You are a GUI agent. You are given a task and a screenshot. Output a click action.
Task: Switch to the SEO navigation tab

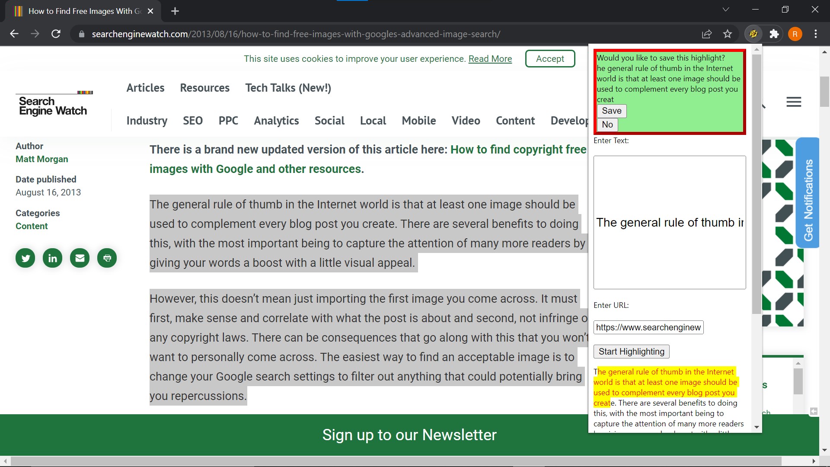pos(193,121)
